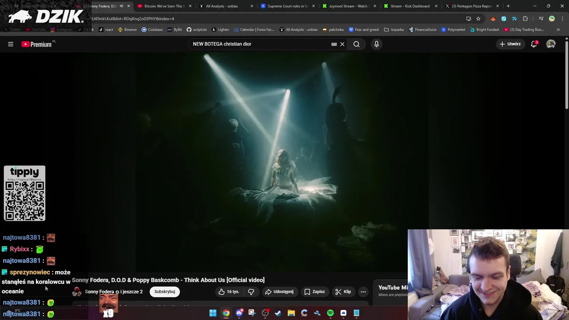569x320 pixels.
Task: Open the YouTube account avatar menu
Action: (x=551, y=44)
